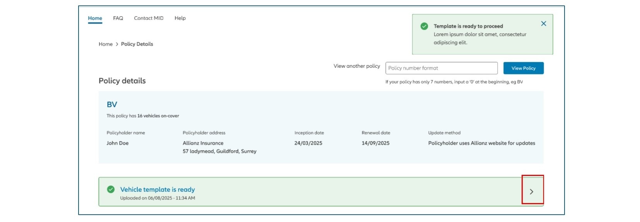Click the green check icon beside Vehicle template

(111, 189)
